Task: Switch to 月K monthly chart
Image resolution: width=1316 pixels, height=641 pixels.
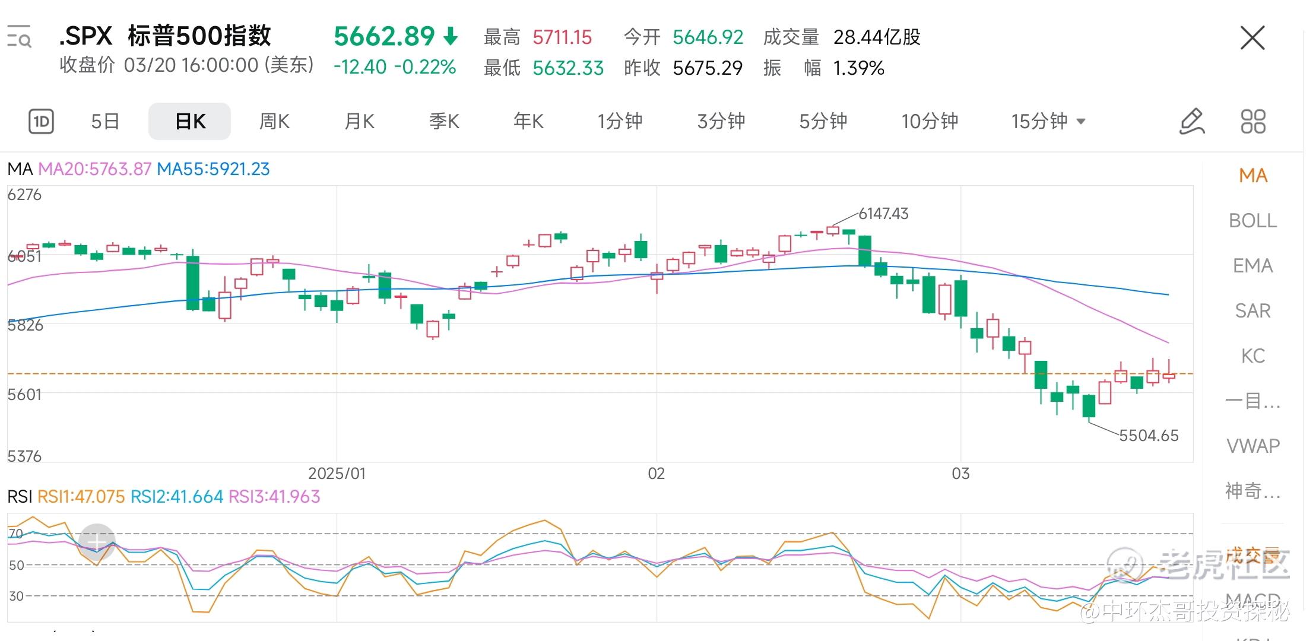Action: tap(359, 122)
